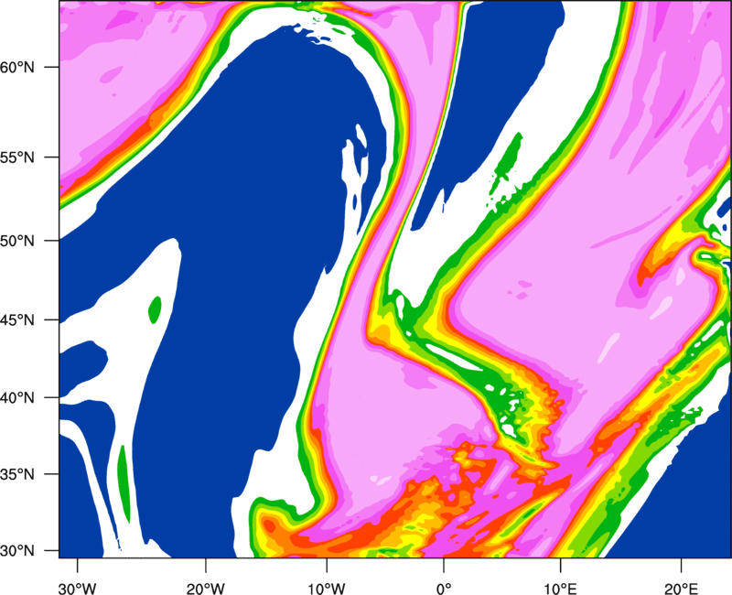
Task: Click the 0° longitude label
Action: (x=444, y=589)
